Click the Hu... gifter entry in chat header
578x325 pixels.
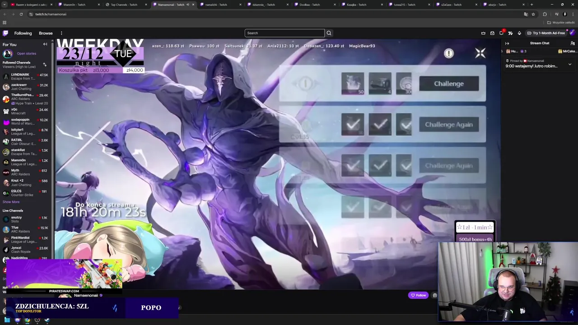click(x=516, y=51)
